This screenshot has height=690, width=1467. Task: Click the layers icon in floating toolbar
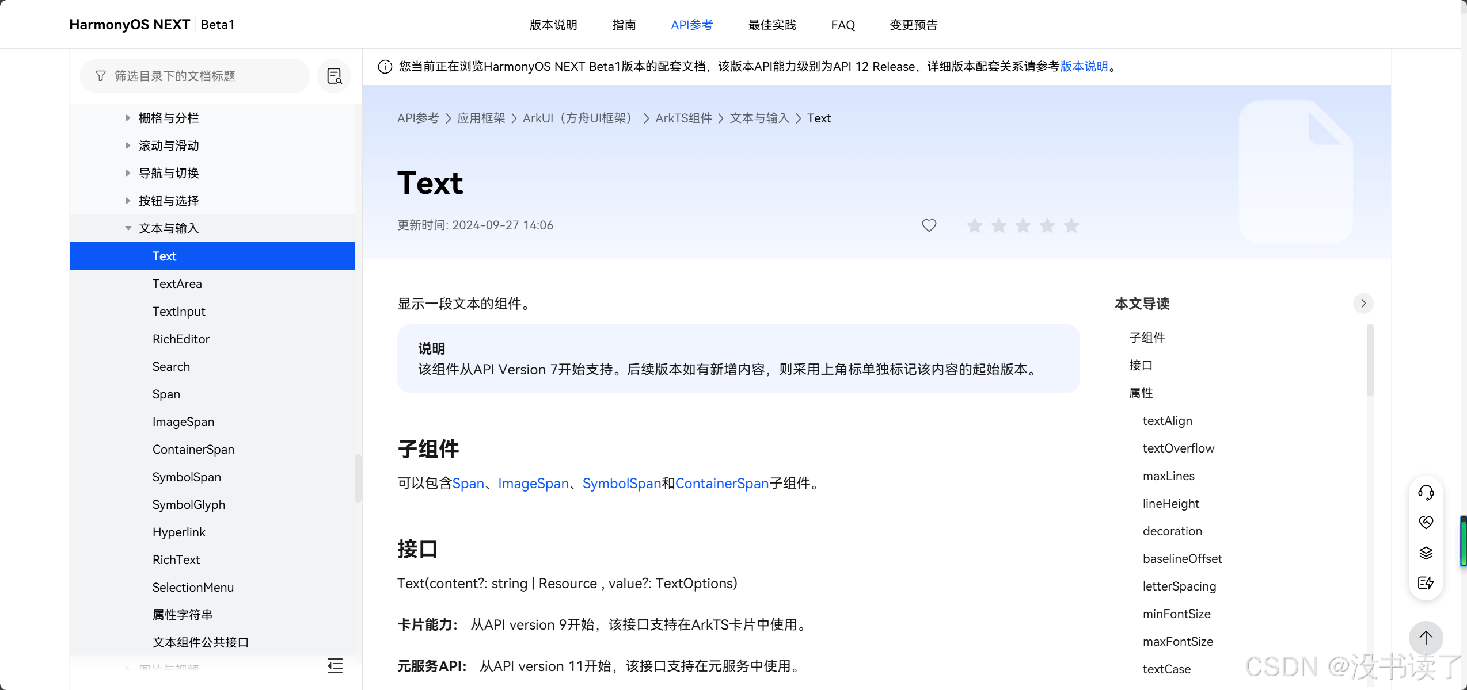pyautogui.click(x=1426, y=553)
